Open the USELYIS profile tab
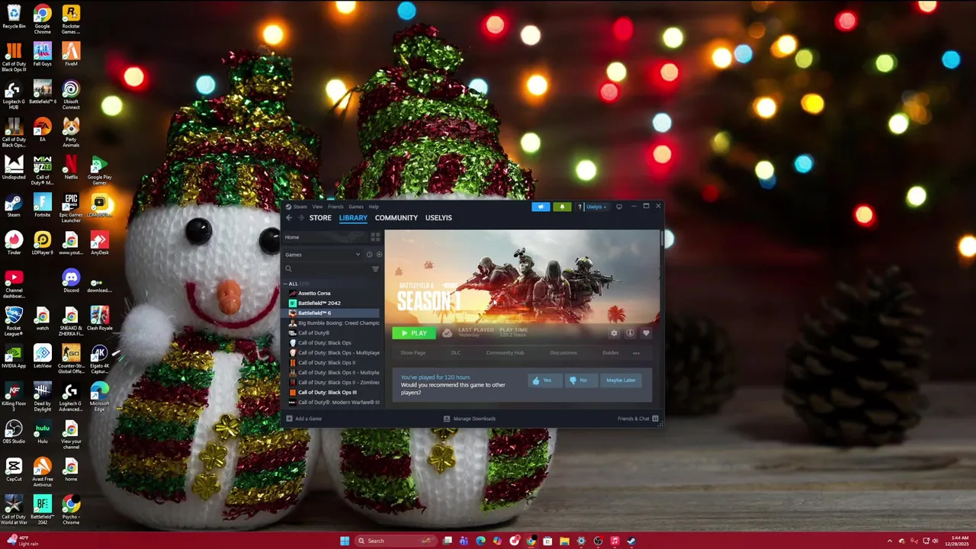 (438, 218)
